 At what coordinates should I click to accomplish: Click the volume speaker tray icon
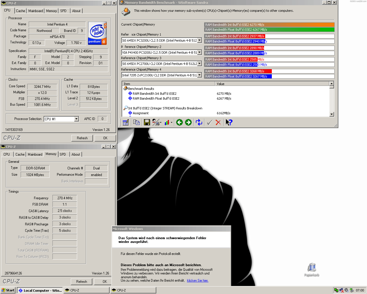pos(346,290)
